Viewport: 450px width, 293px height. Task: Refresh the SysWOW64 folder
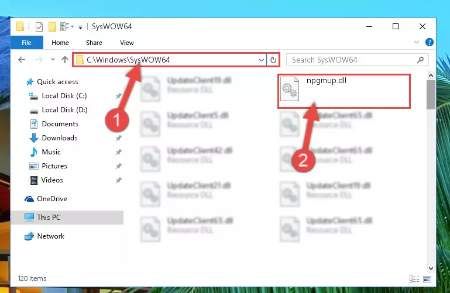point(273,60)
